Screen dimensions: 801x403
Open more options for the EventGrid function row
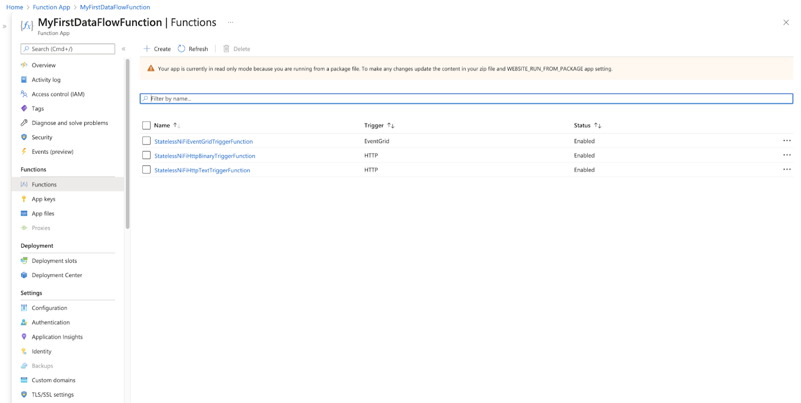pyautogui.click(x=787, y=141)
